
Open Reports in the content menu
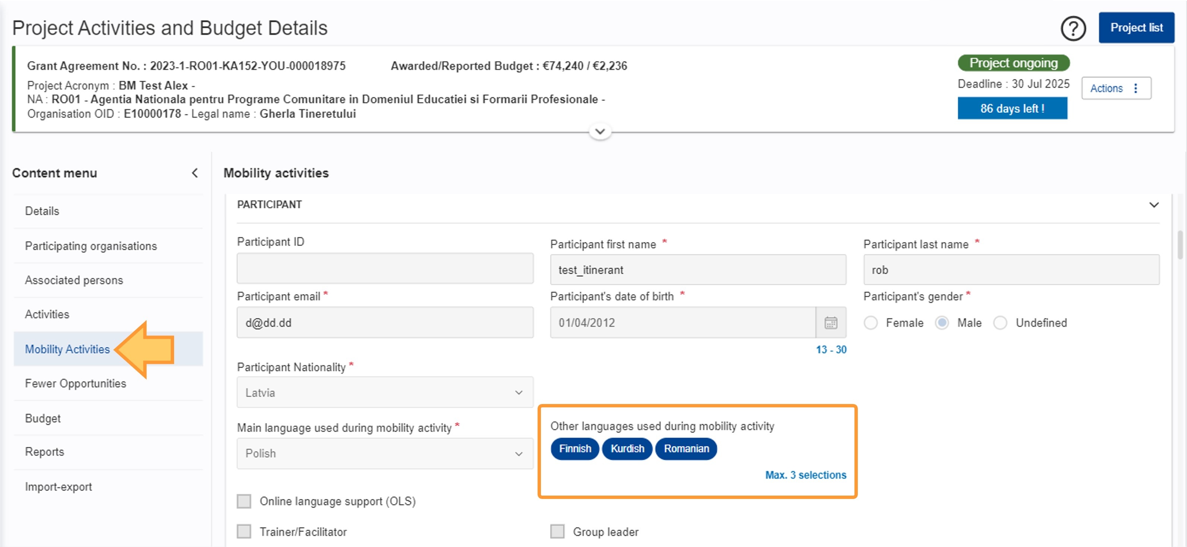tap(108, 452)
